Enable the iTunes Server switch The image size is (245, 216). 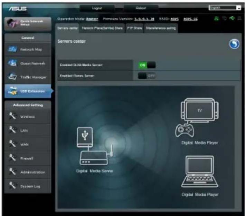pos(147,76)
